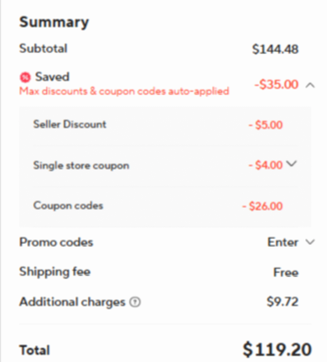Click the -$26.00 coupon codes amount
The height and width of the screenshot is (362, 327).
click(x=262, y=206)
